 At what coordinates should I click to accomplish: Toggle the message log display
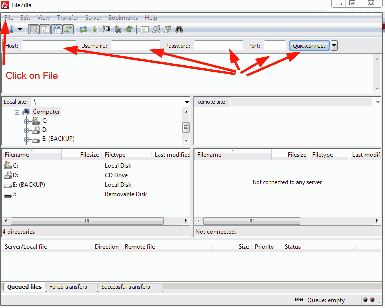point(34,29)
